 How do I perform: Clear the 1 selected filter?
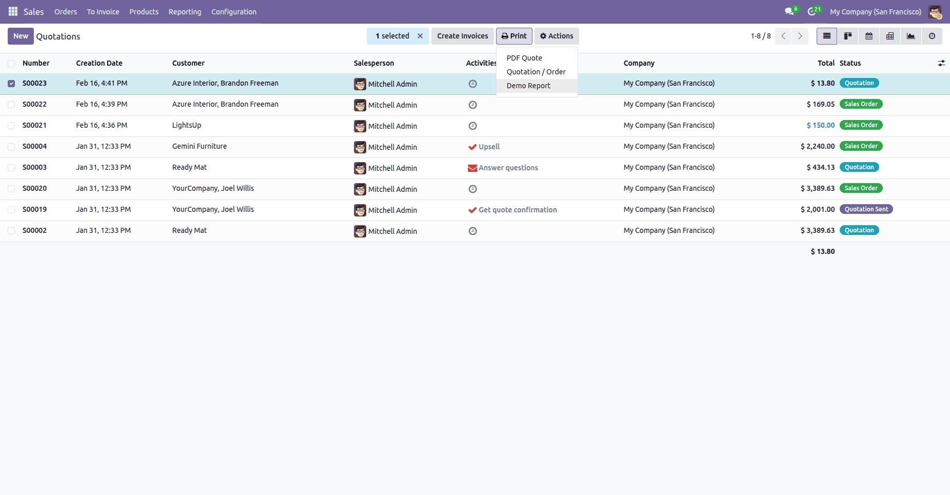(x=420, y=36)
